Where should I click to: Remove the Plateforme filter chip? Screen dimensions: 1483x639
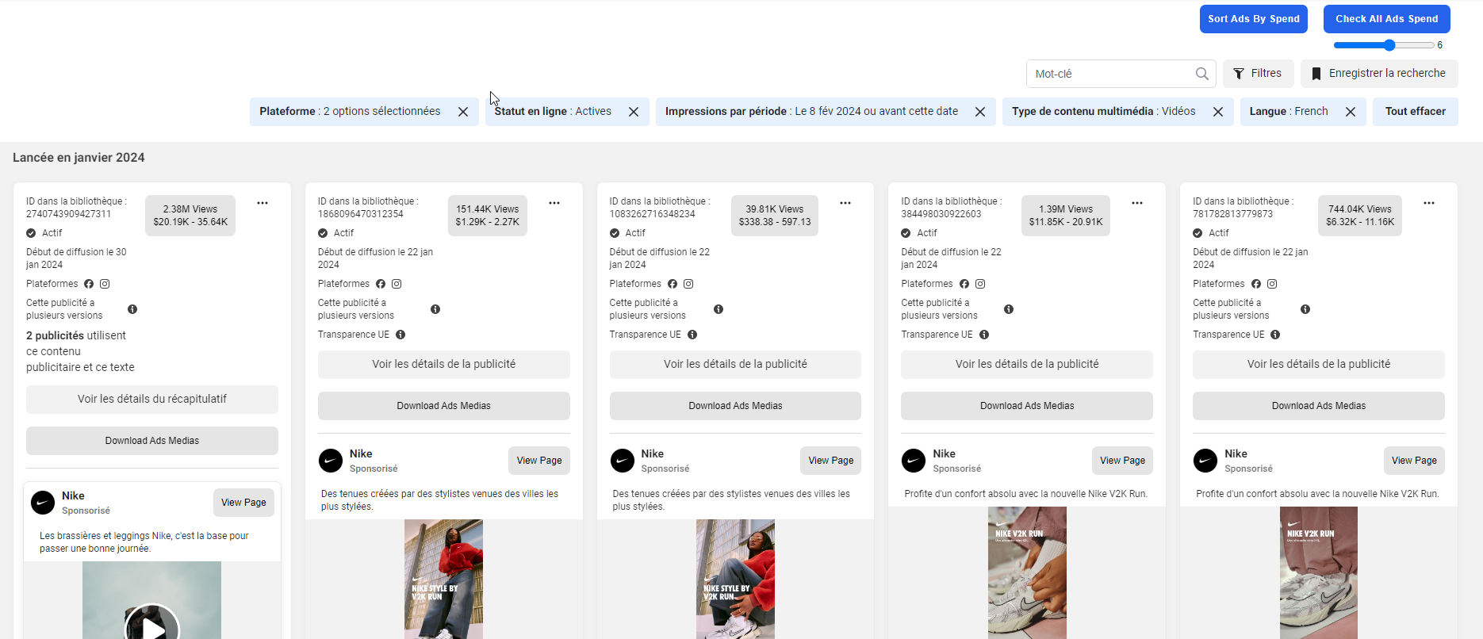tap(463, 112)
